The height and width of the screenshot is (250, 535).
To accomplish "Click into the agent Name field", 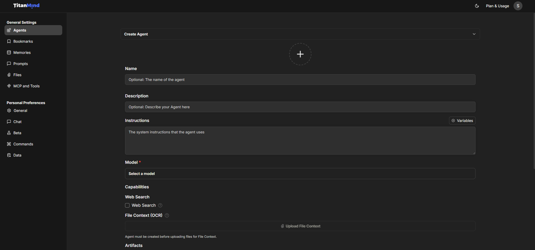I will coord(300,80).
